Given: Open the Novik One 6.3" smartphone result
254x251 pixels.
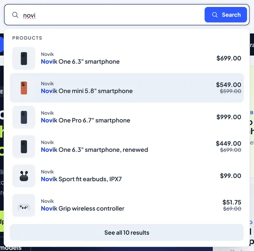Looking at the screenshot, I should click(127, 58).
